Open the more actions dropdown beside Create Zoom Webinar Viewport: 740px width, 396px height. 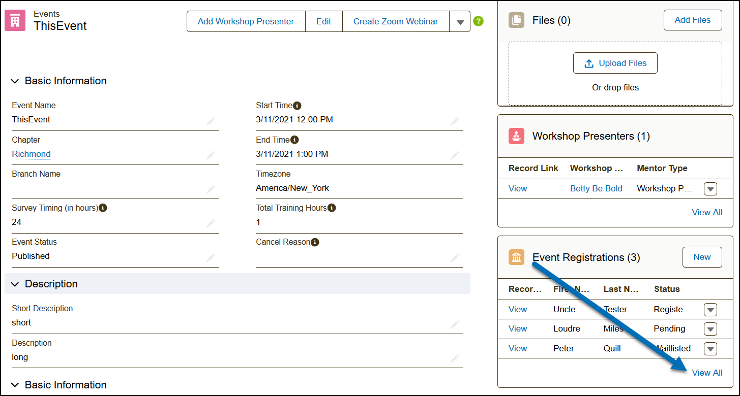pyautogui.click(x=460, y=22)
